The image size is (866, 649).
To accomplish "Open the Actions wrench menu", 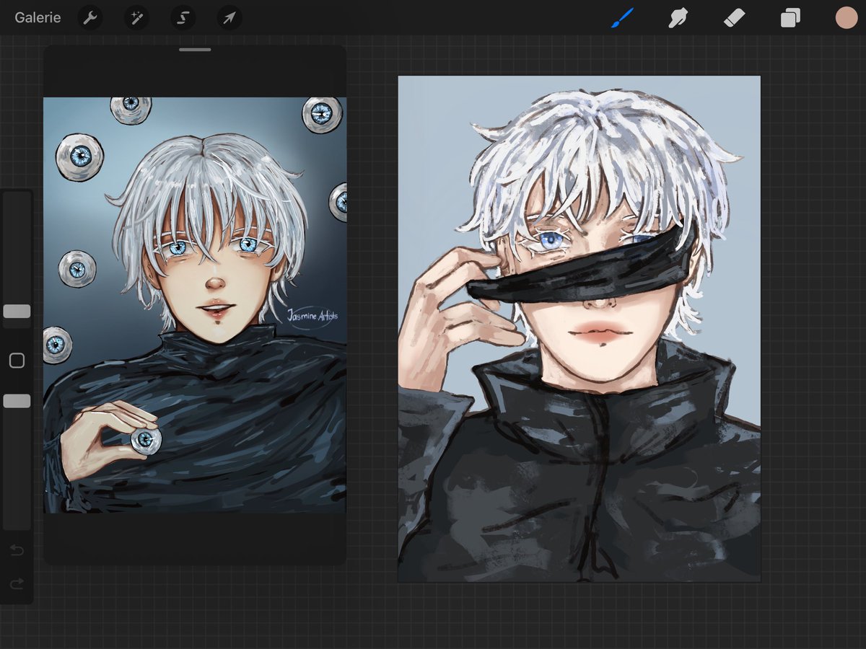I will pyautogui.click(x=90, y=18).
